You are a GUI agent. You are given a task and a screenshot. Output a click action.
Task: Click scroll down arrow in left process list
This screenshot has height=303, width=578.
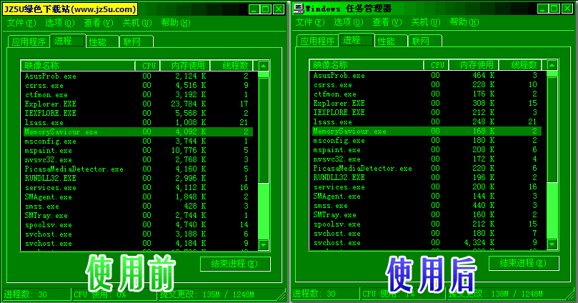pyautogui.click(x=263, y=244)
